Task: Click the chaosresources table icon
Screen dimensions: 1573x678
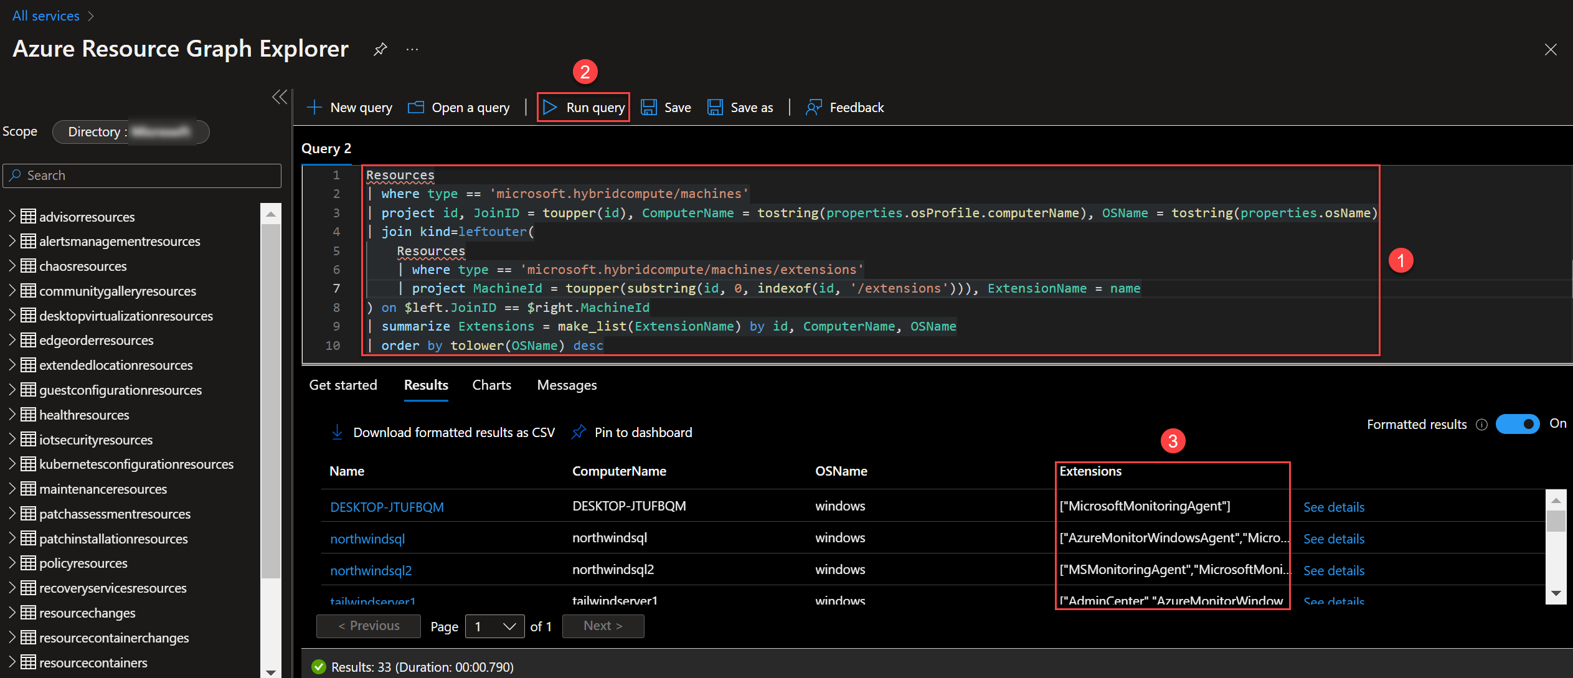Action: [28, 266]
